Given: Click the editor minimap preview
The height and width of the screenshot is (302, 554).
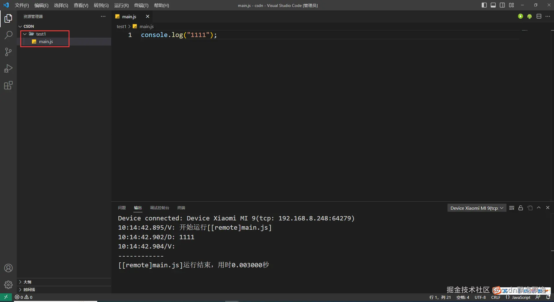Looking at the screenshot, I should (x=525, y=30).
